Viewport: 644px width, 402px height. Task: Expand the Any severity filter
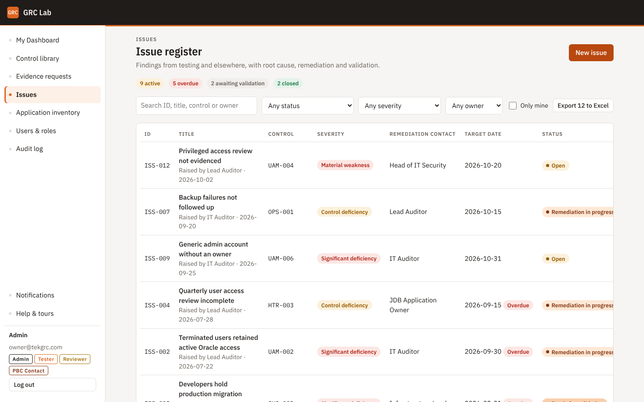click(399, 106)
